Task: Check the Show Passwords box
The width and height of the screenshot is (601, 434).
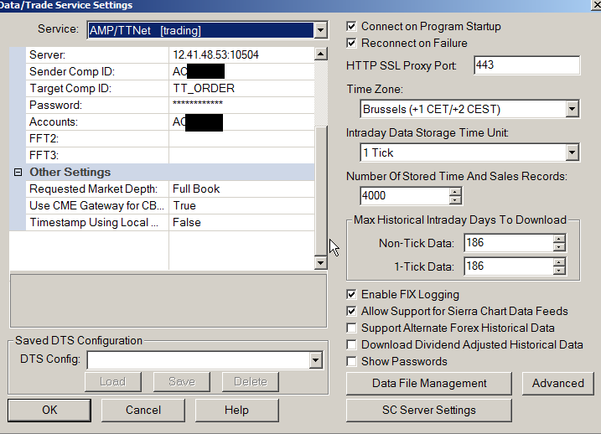Action: pos(351,361)
